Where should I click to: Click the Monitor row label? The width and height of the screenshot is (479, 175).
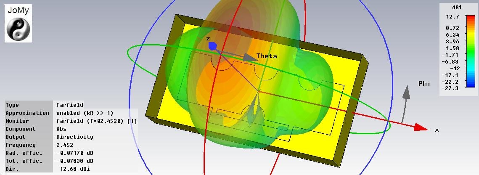[x=17, y=121]
